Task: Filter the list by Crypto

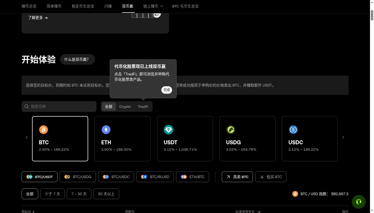Action: [125, 106]
